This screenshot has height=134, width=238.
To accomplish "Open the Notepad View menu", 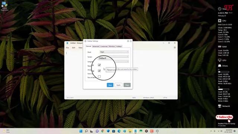I will [80, 48].
